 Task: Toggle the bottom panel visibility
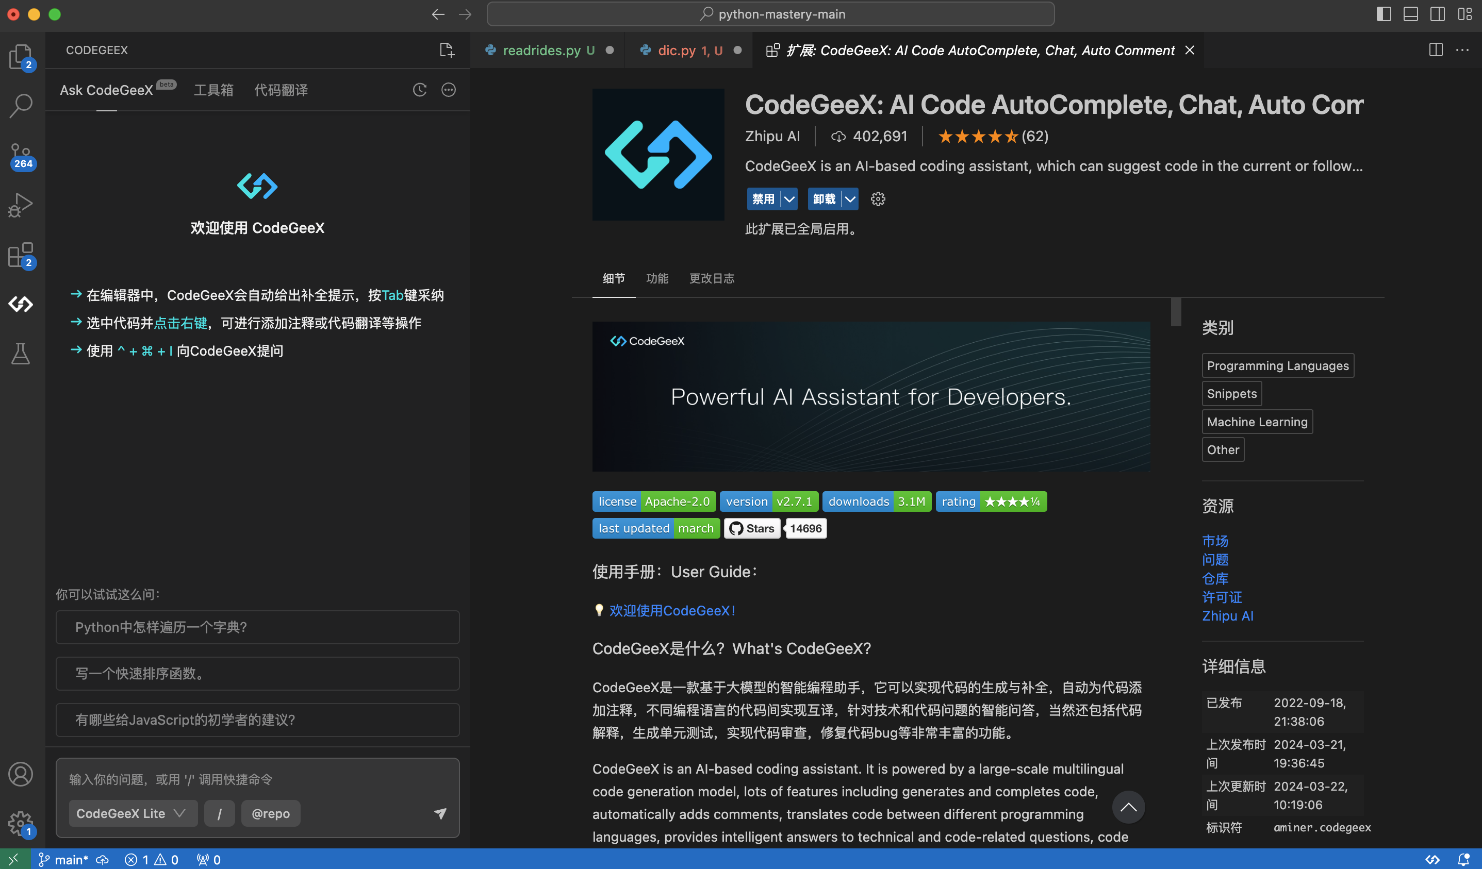1410,14
